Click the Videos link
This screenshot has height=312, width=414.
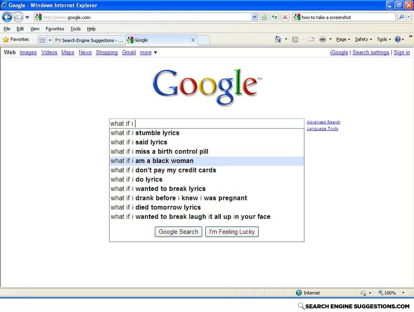coord(49,53)
